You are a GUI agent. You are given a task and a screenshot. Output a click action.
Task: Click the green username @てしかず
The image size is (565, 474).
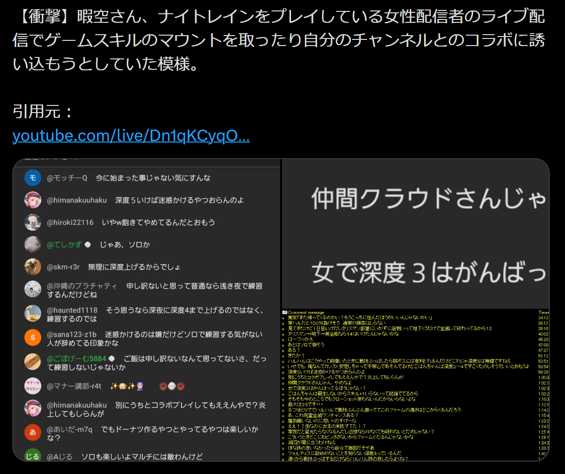[65, 245]
